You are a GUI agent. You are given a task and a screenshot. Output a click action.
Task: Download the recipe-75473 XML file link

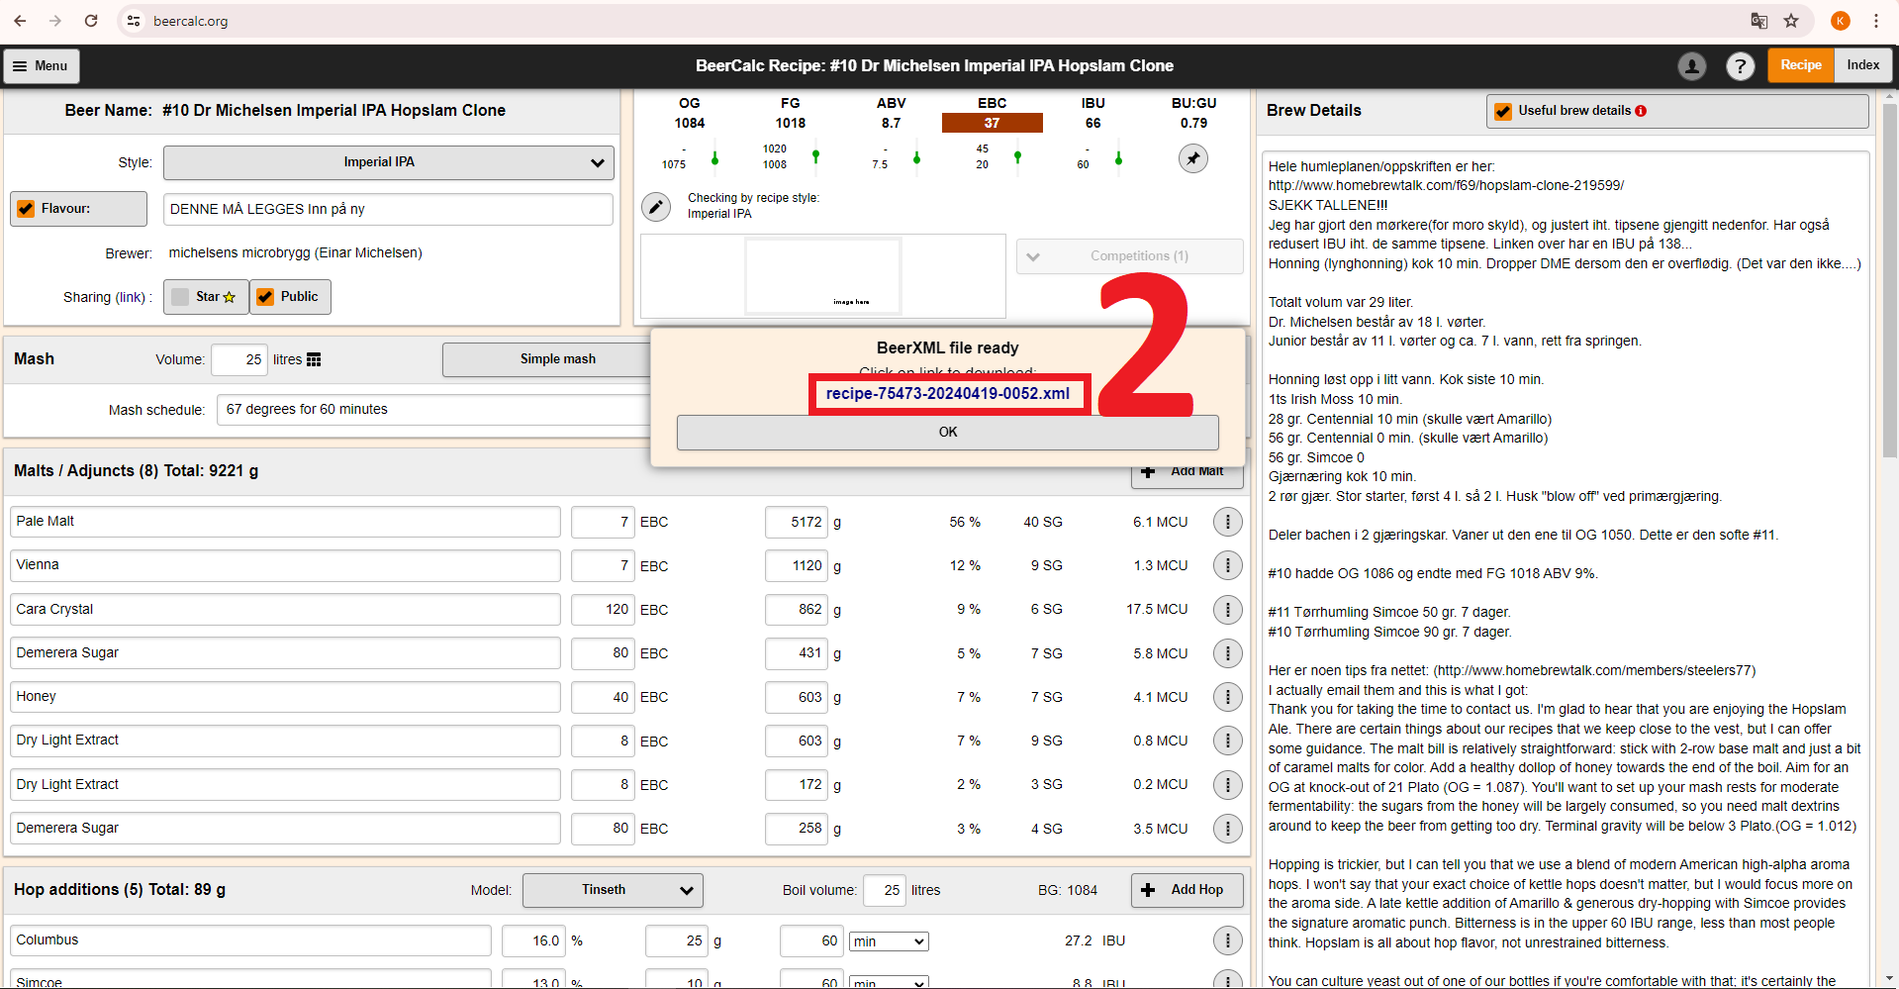pos(947,394)
